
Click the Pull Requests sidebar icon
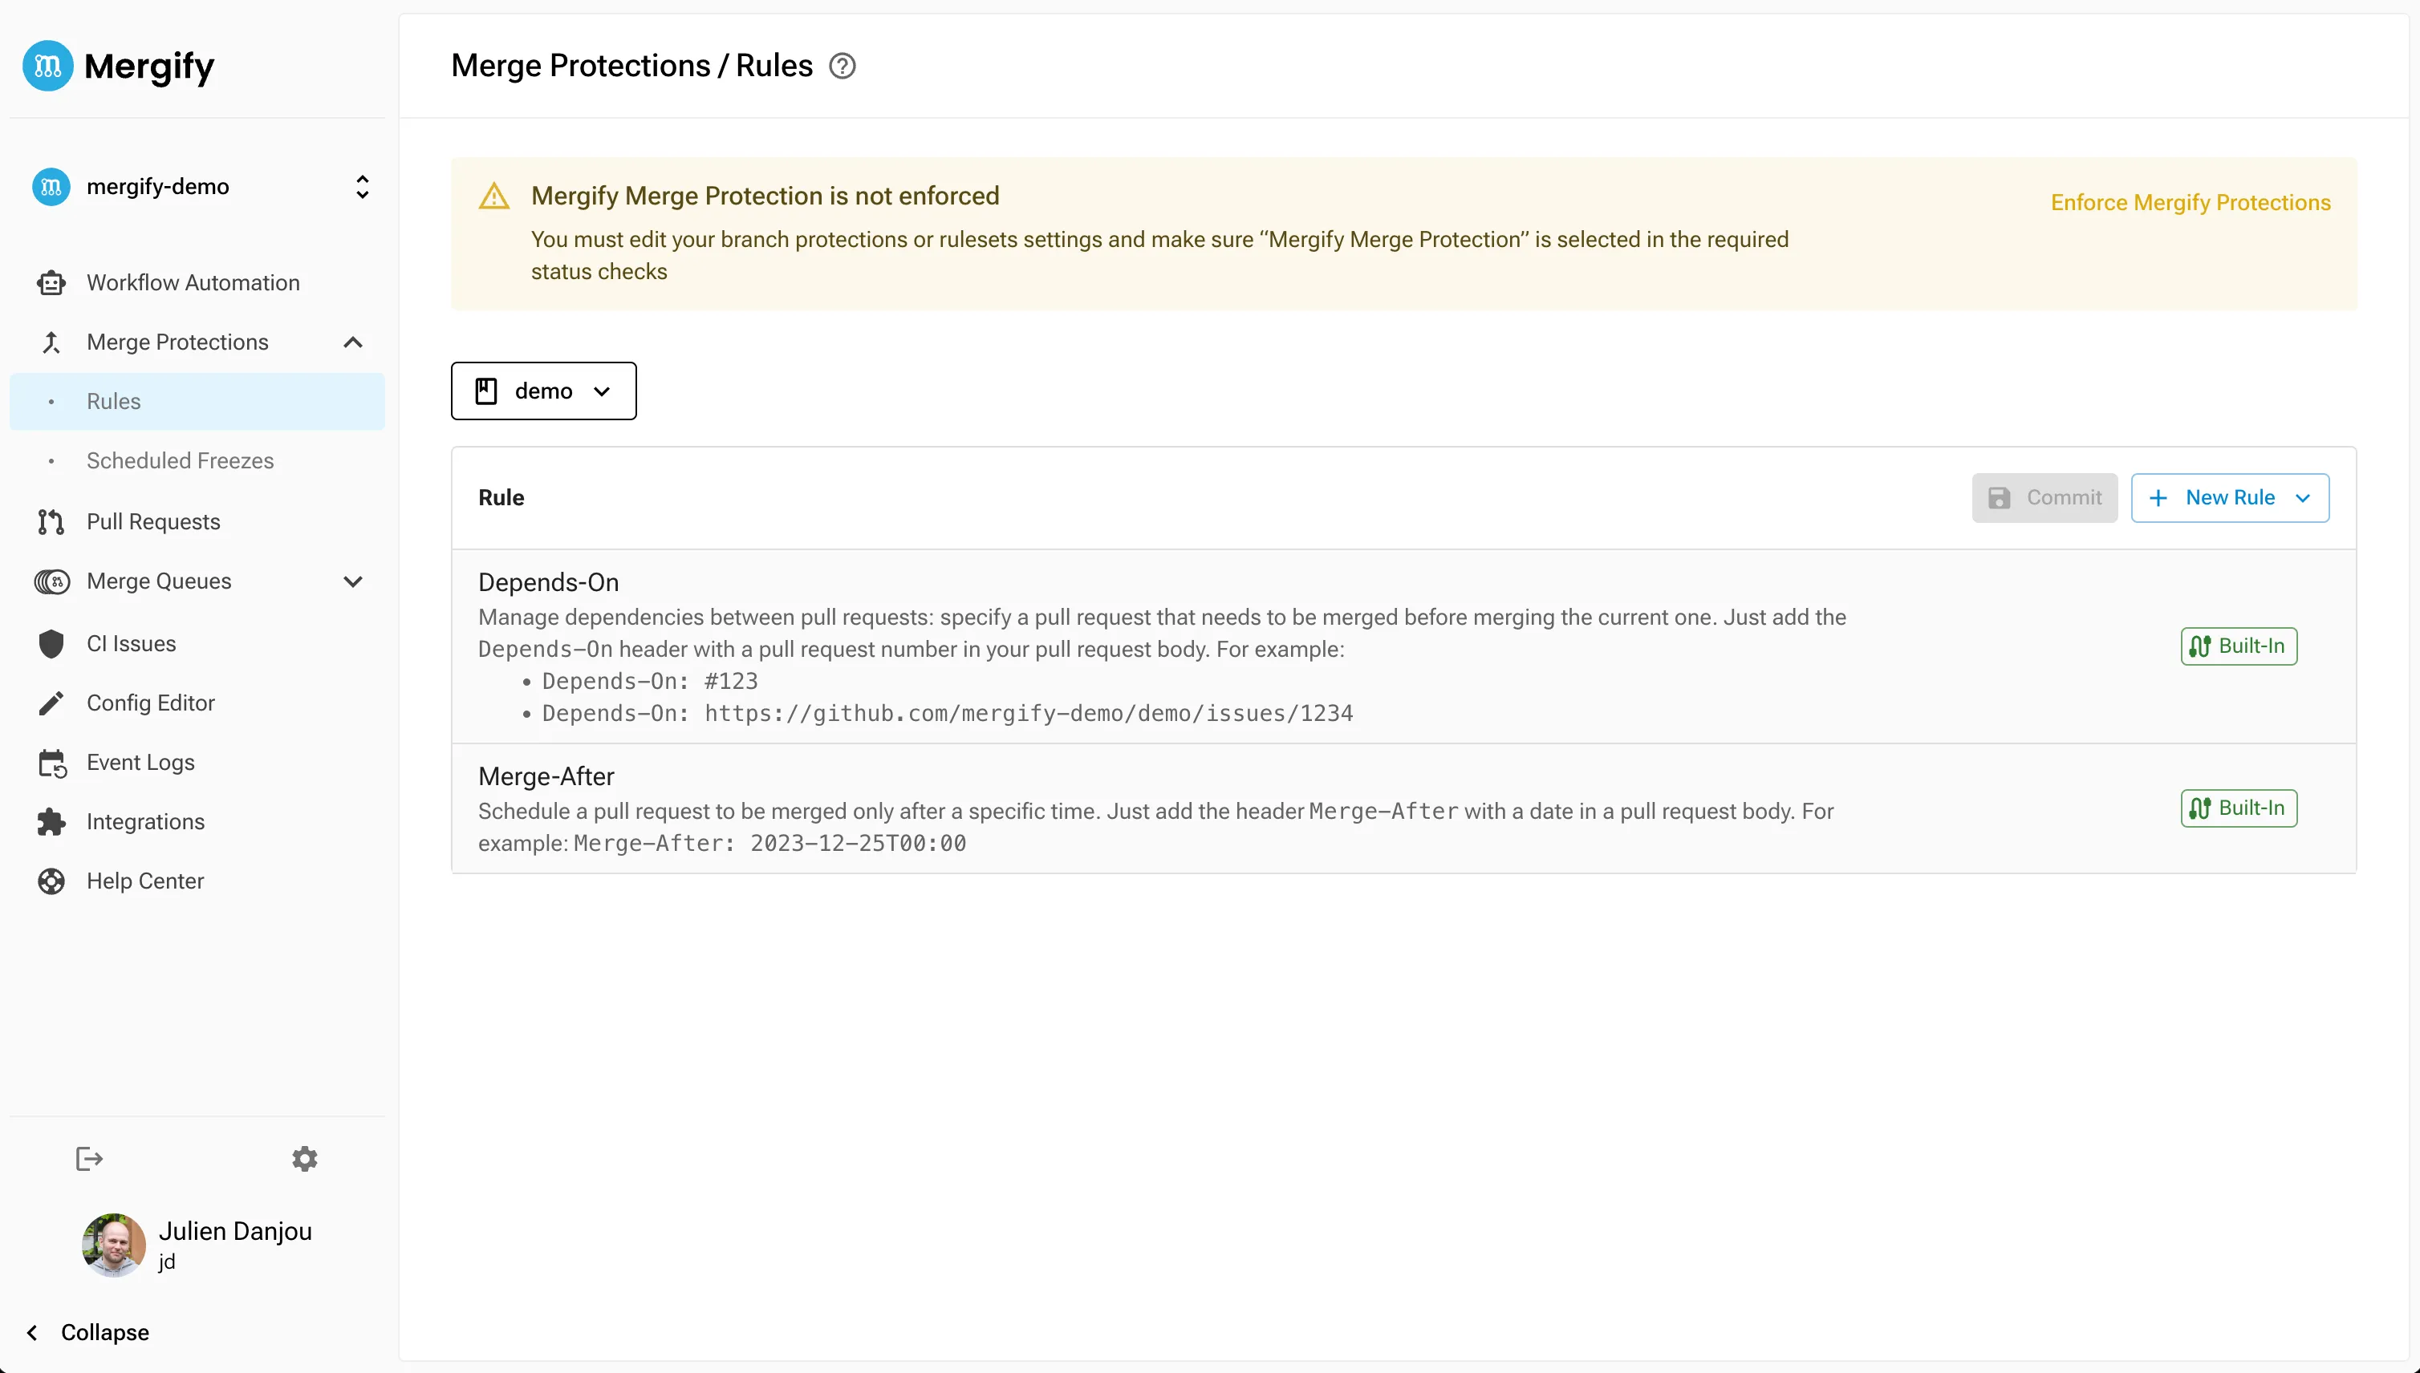pos(51,520)
